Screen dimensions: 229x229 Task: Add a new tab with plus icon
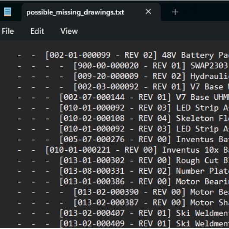coord(175,12)
